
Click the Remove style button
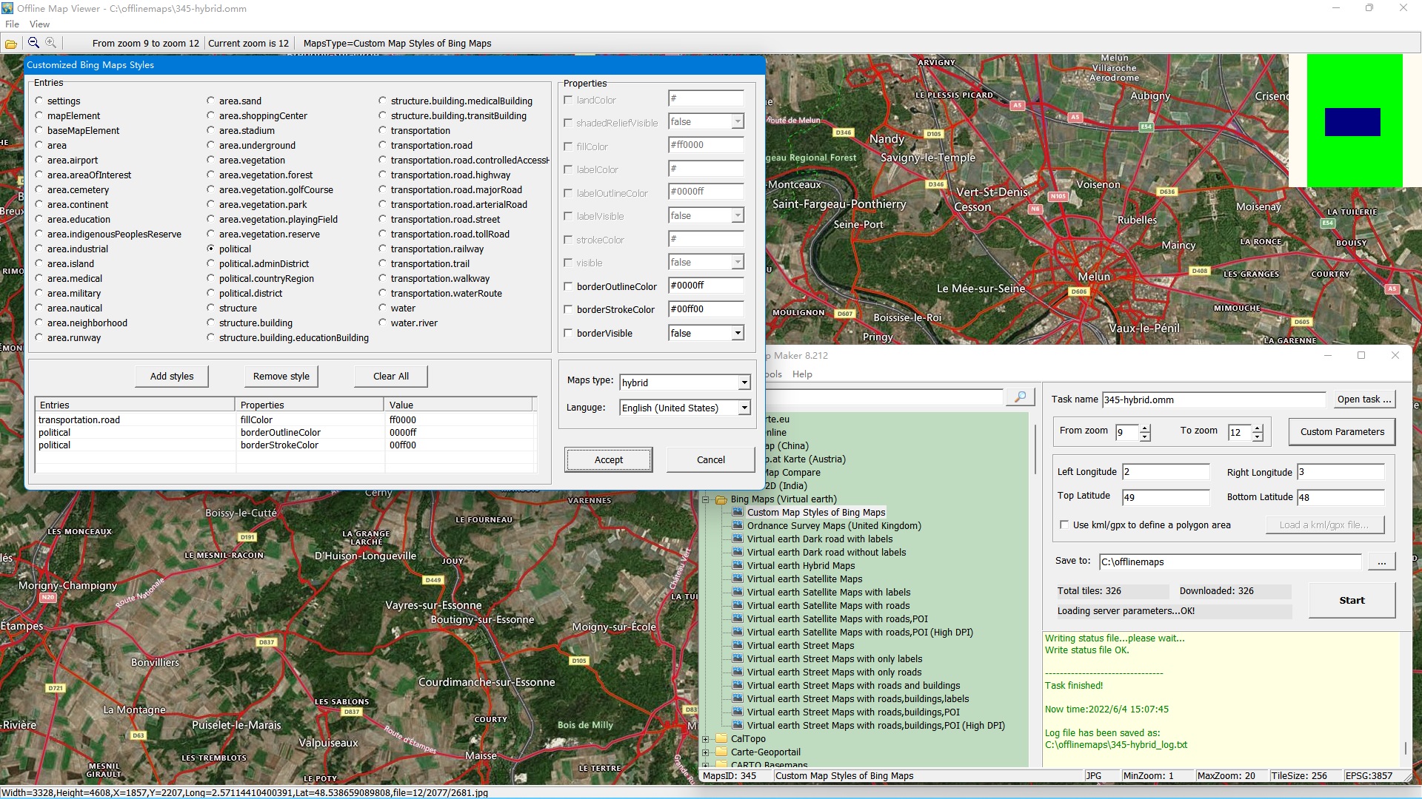pyautogui.click(x=281, y=376)
